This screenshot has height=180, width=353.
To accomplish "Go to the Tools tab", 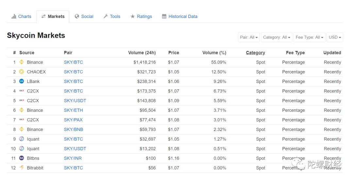I will point(112,16).
